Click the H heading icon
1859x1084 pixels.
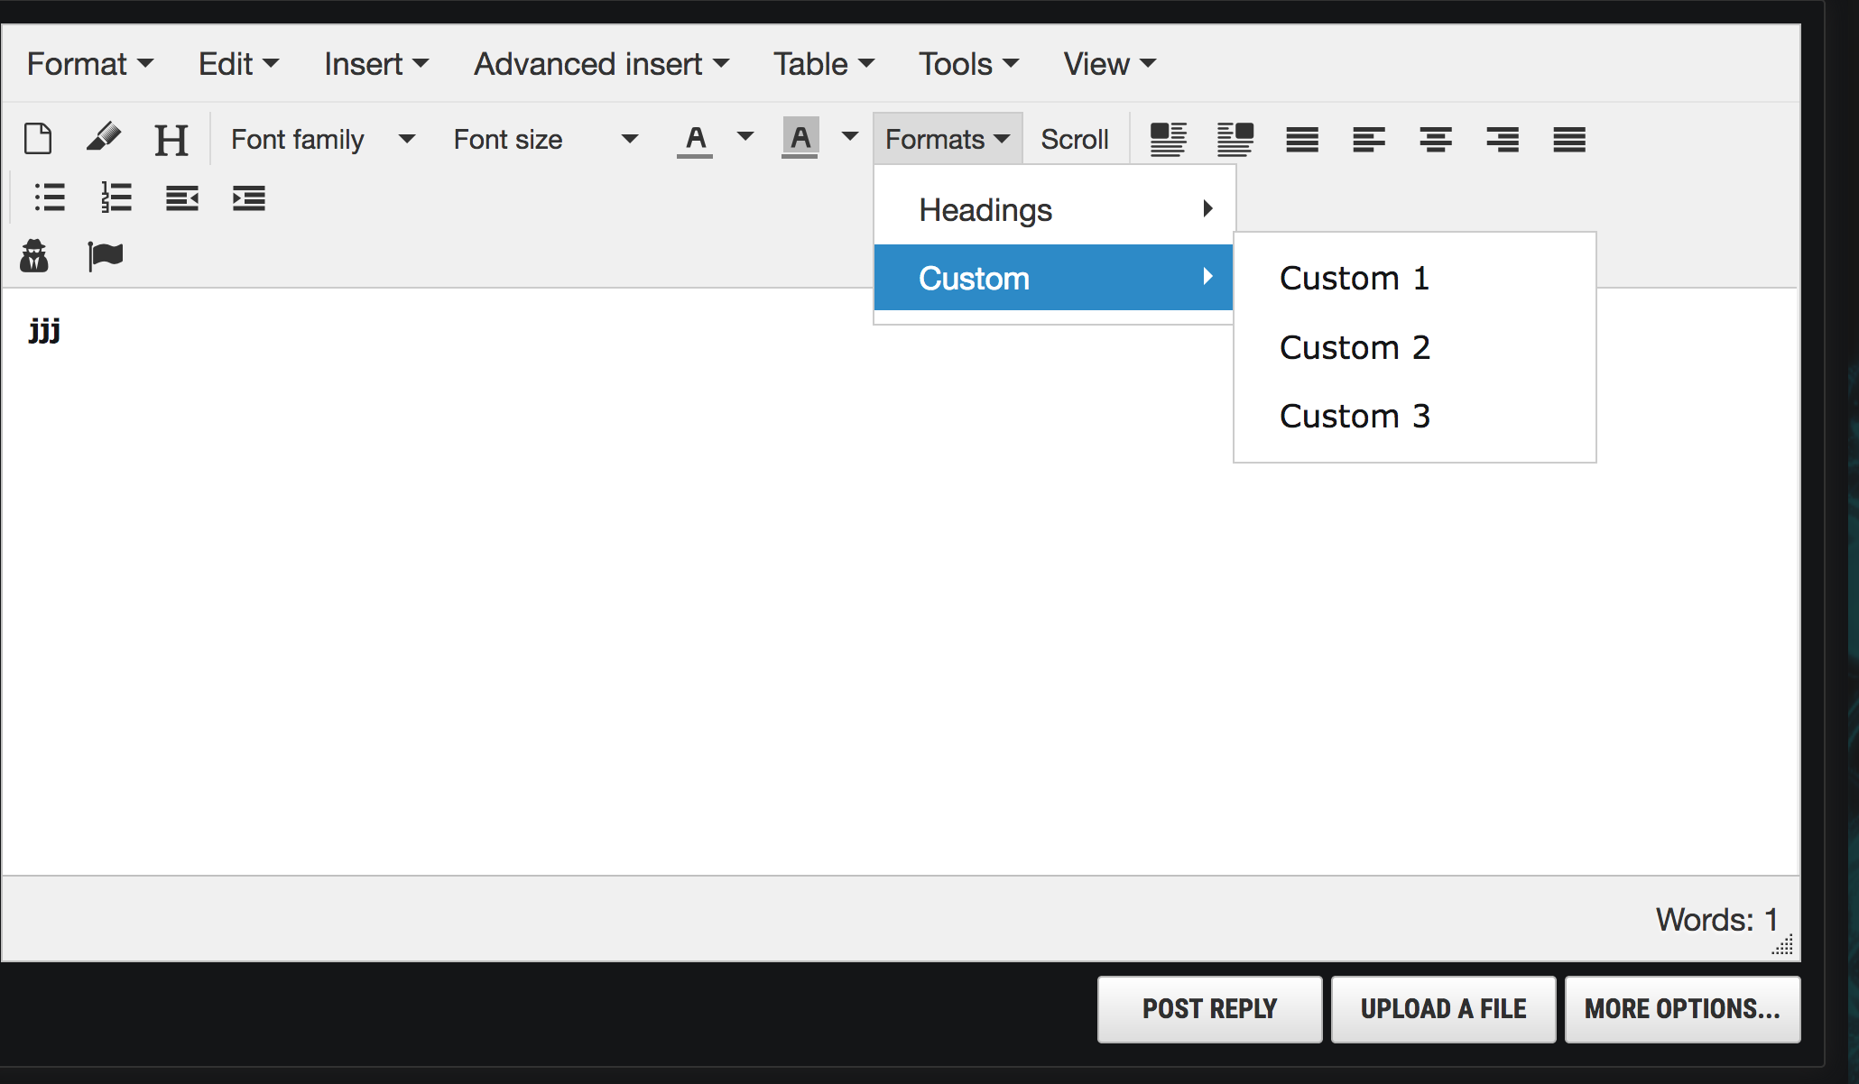pos(171,140)
